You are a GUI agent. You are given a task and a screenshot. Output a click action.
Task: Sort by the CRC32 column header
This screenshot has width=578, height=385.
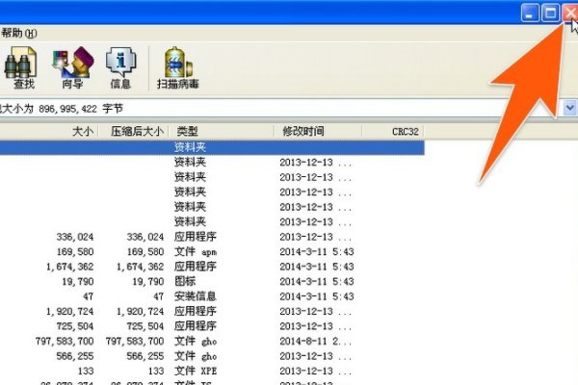point(393,132)
